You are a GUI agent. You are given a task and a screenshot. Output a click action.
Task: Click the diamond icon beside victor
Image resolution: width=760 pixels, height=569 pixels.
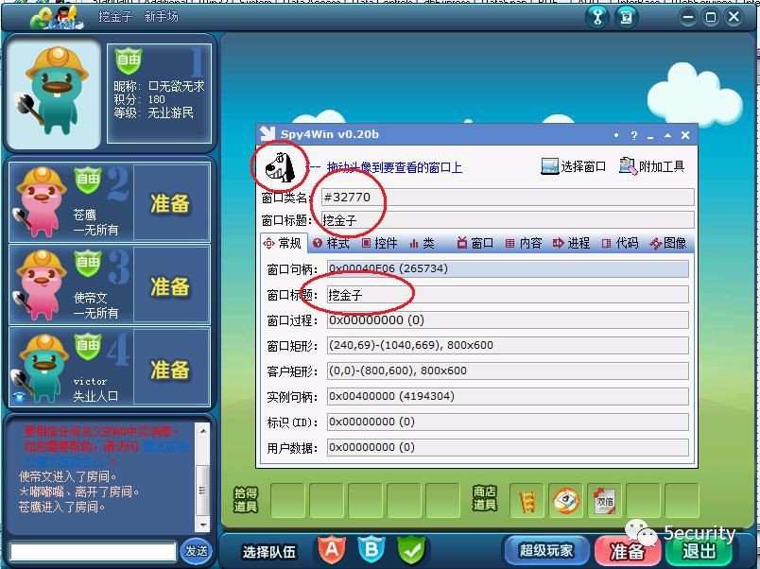[x=20, y=397]
